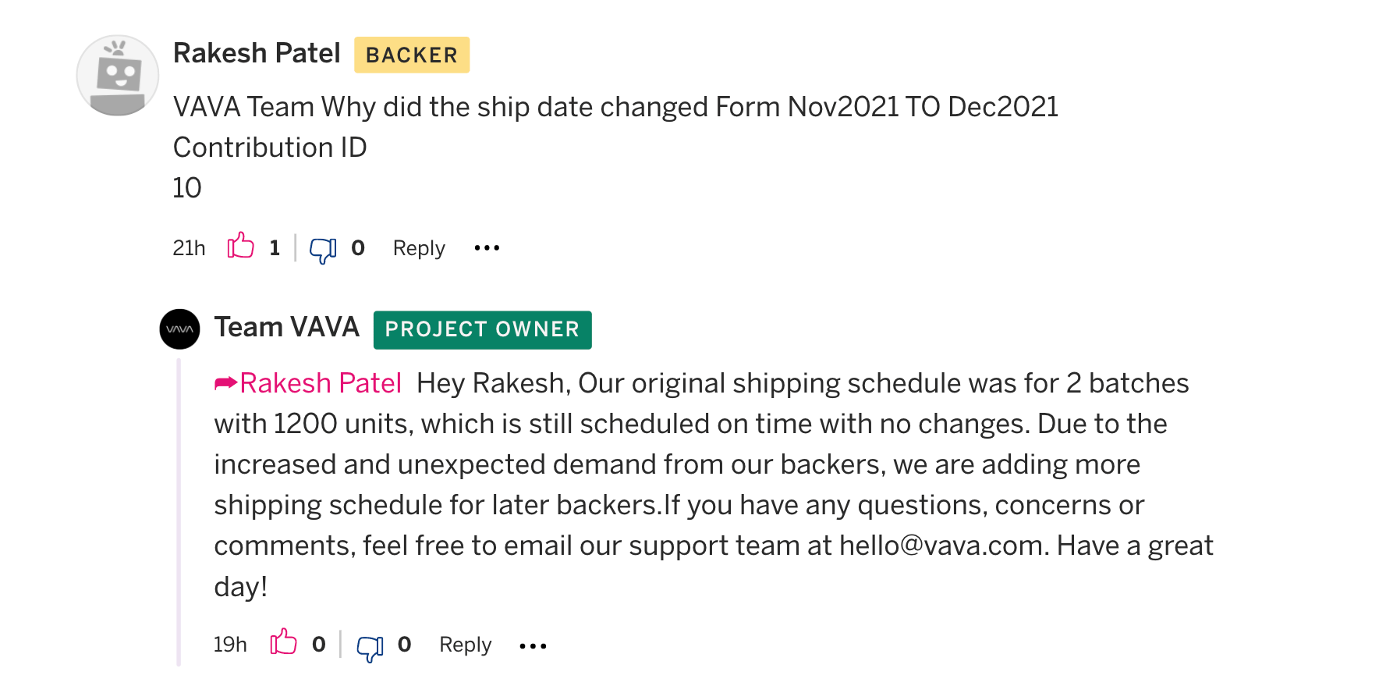Viewport: 1379px width, 693px height.
Task: Like Rakesh Patel's comment with thumbs up
Action: coord(240,246)
